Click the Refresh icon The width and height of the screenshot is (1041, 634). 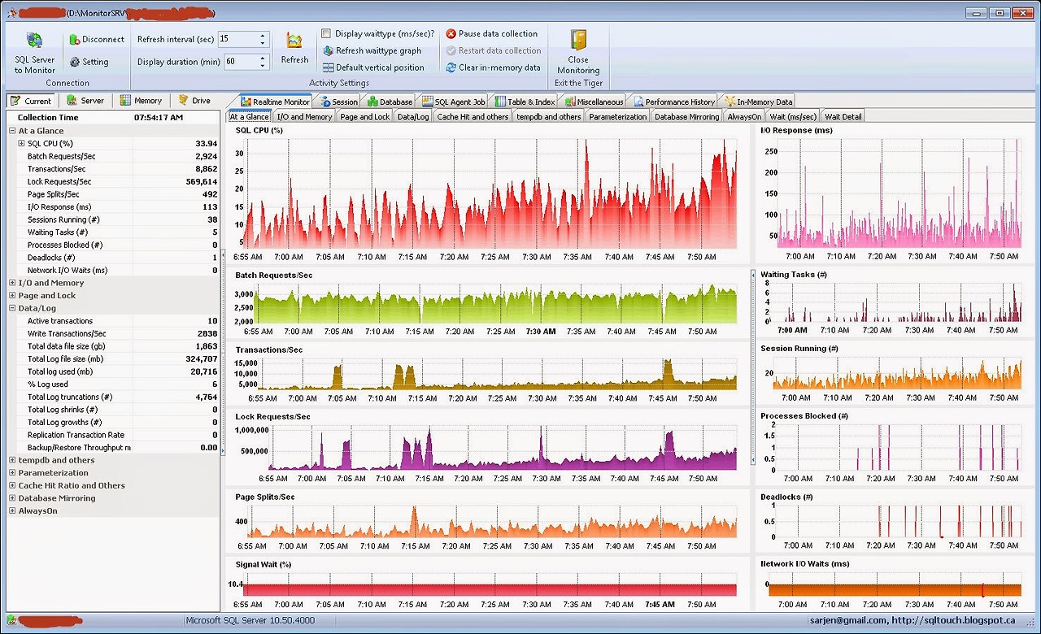pyautogui.click(x=294, y=46)
